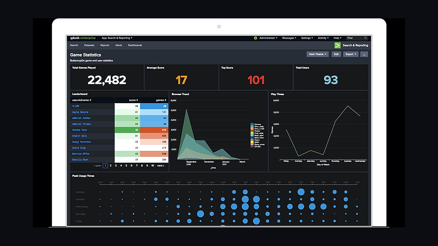Screen dimensions: 438x246
Task: Go to leaderboard page 2
Action: click(x=110, y=165)
